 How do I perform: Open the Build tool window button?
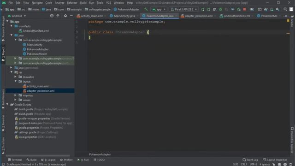click(x=31, y=160)
